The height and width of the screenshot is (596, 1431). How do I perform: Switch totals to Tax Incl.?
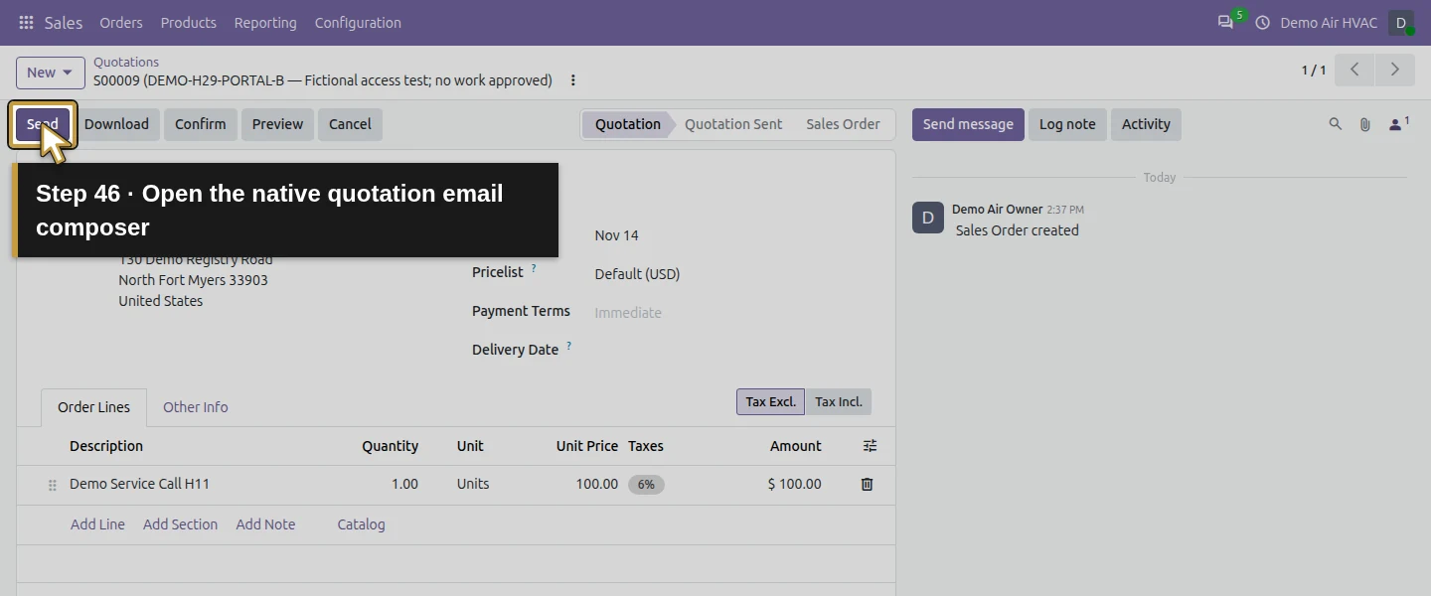pyautogui.click(x=839, y=401)
